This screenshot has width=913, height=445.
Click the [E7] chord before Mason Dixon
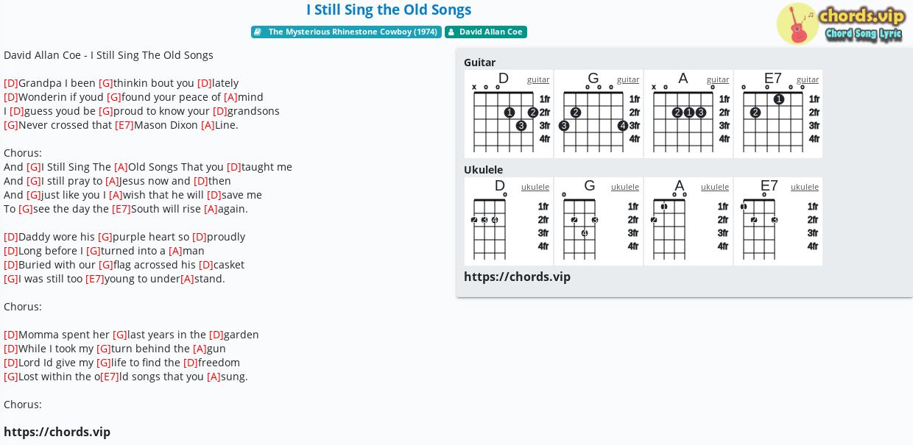[124, 125]
